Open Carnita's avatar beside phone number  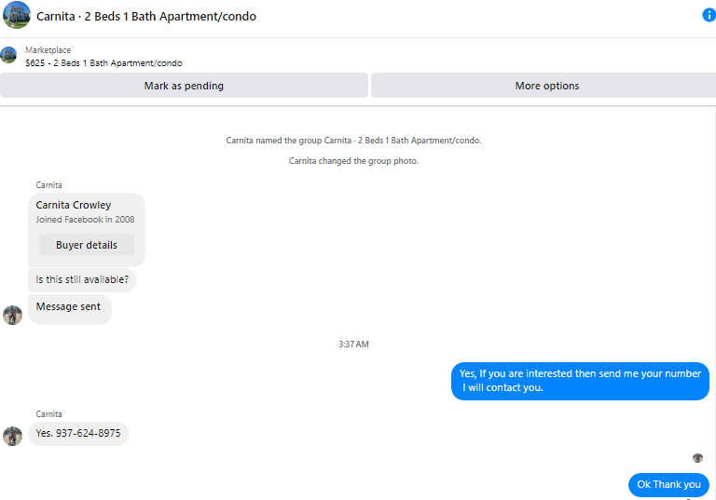coord(12,436)
